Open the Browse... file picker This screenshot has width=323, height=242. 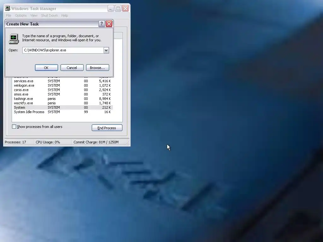[97, 68]
